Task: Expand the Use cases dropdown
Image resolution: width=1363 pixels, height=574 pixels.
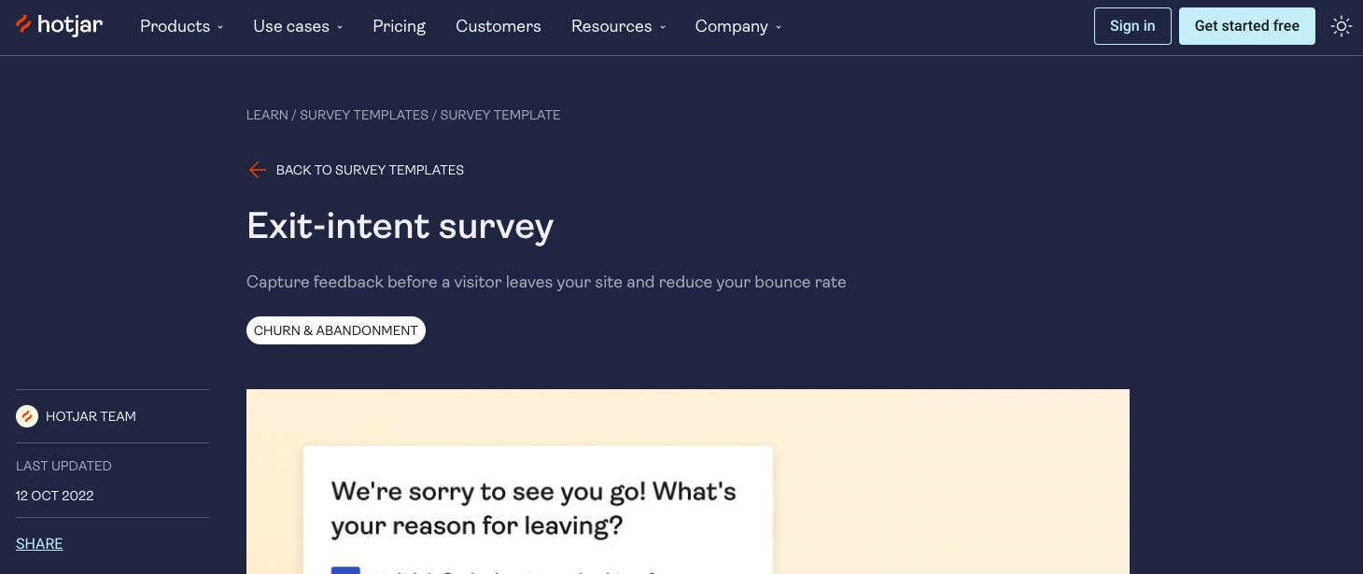Action: click(296, 26)
